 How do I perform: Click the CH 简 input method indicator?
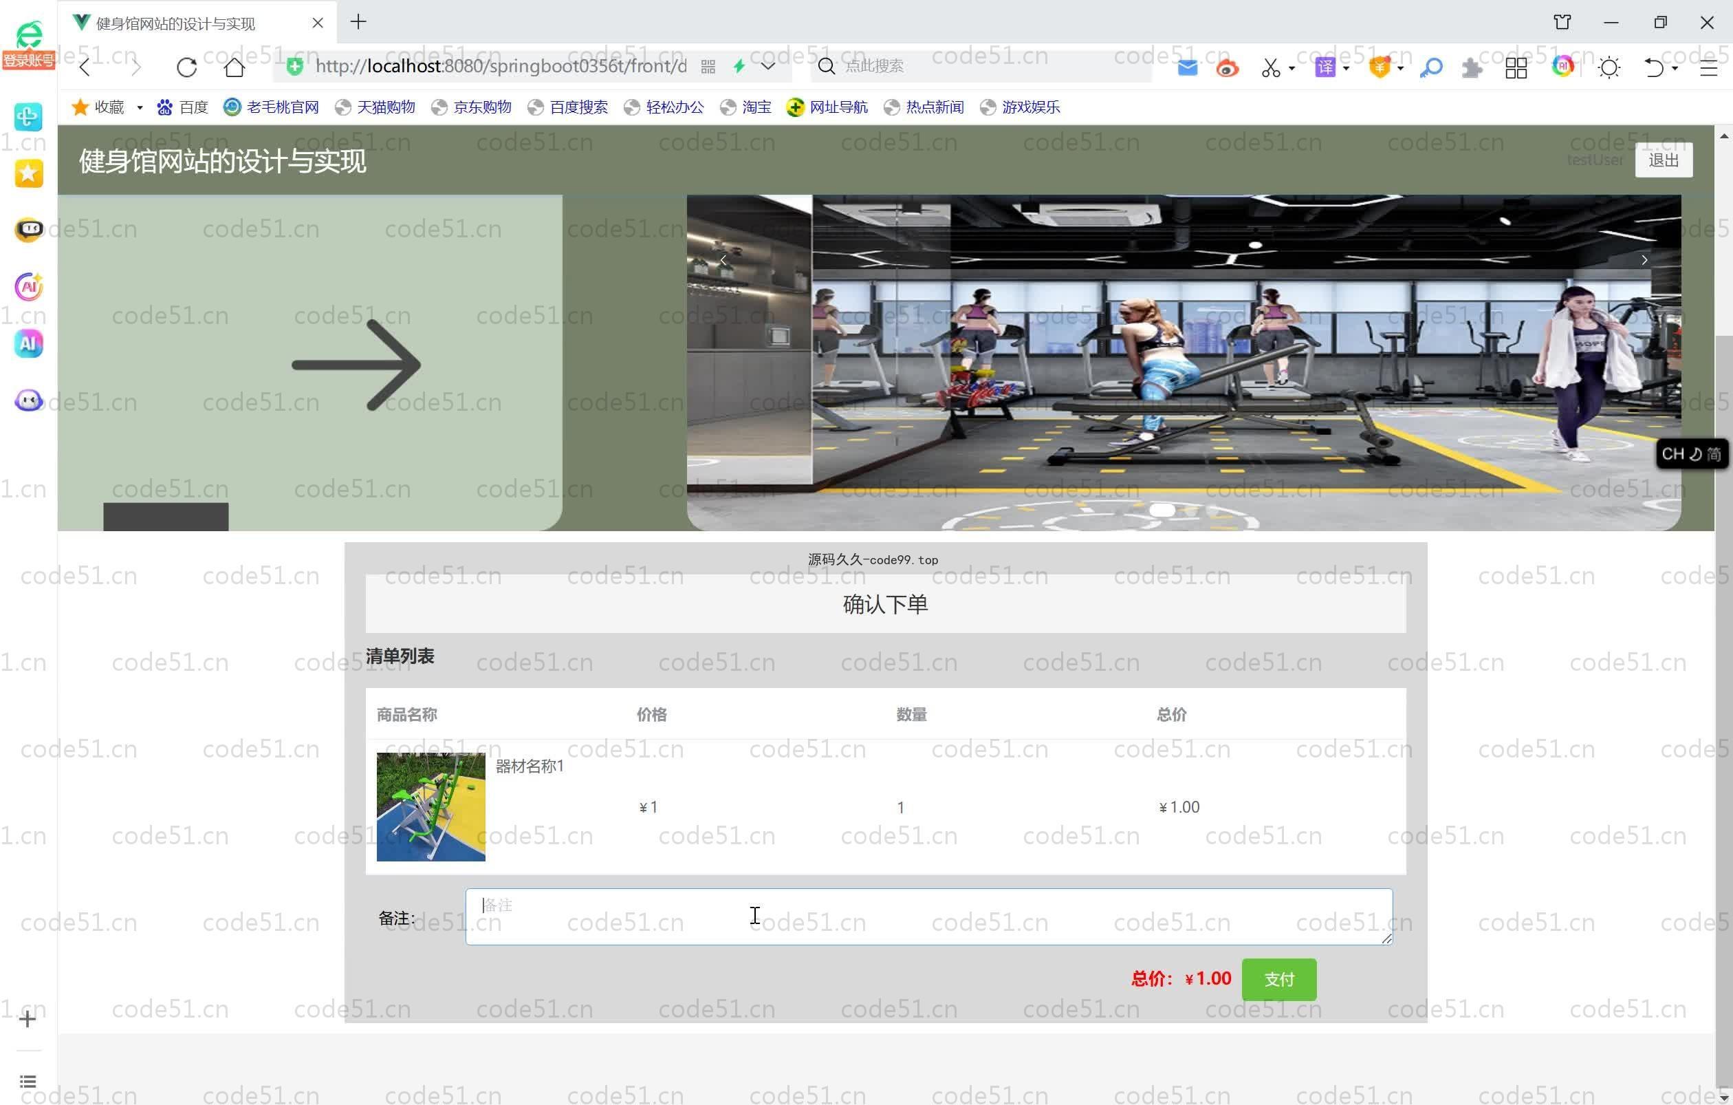[1692, 453]
